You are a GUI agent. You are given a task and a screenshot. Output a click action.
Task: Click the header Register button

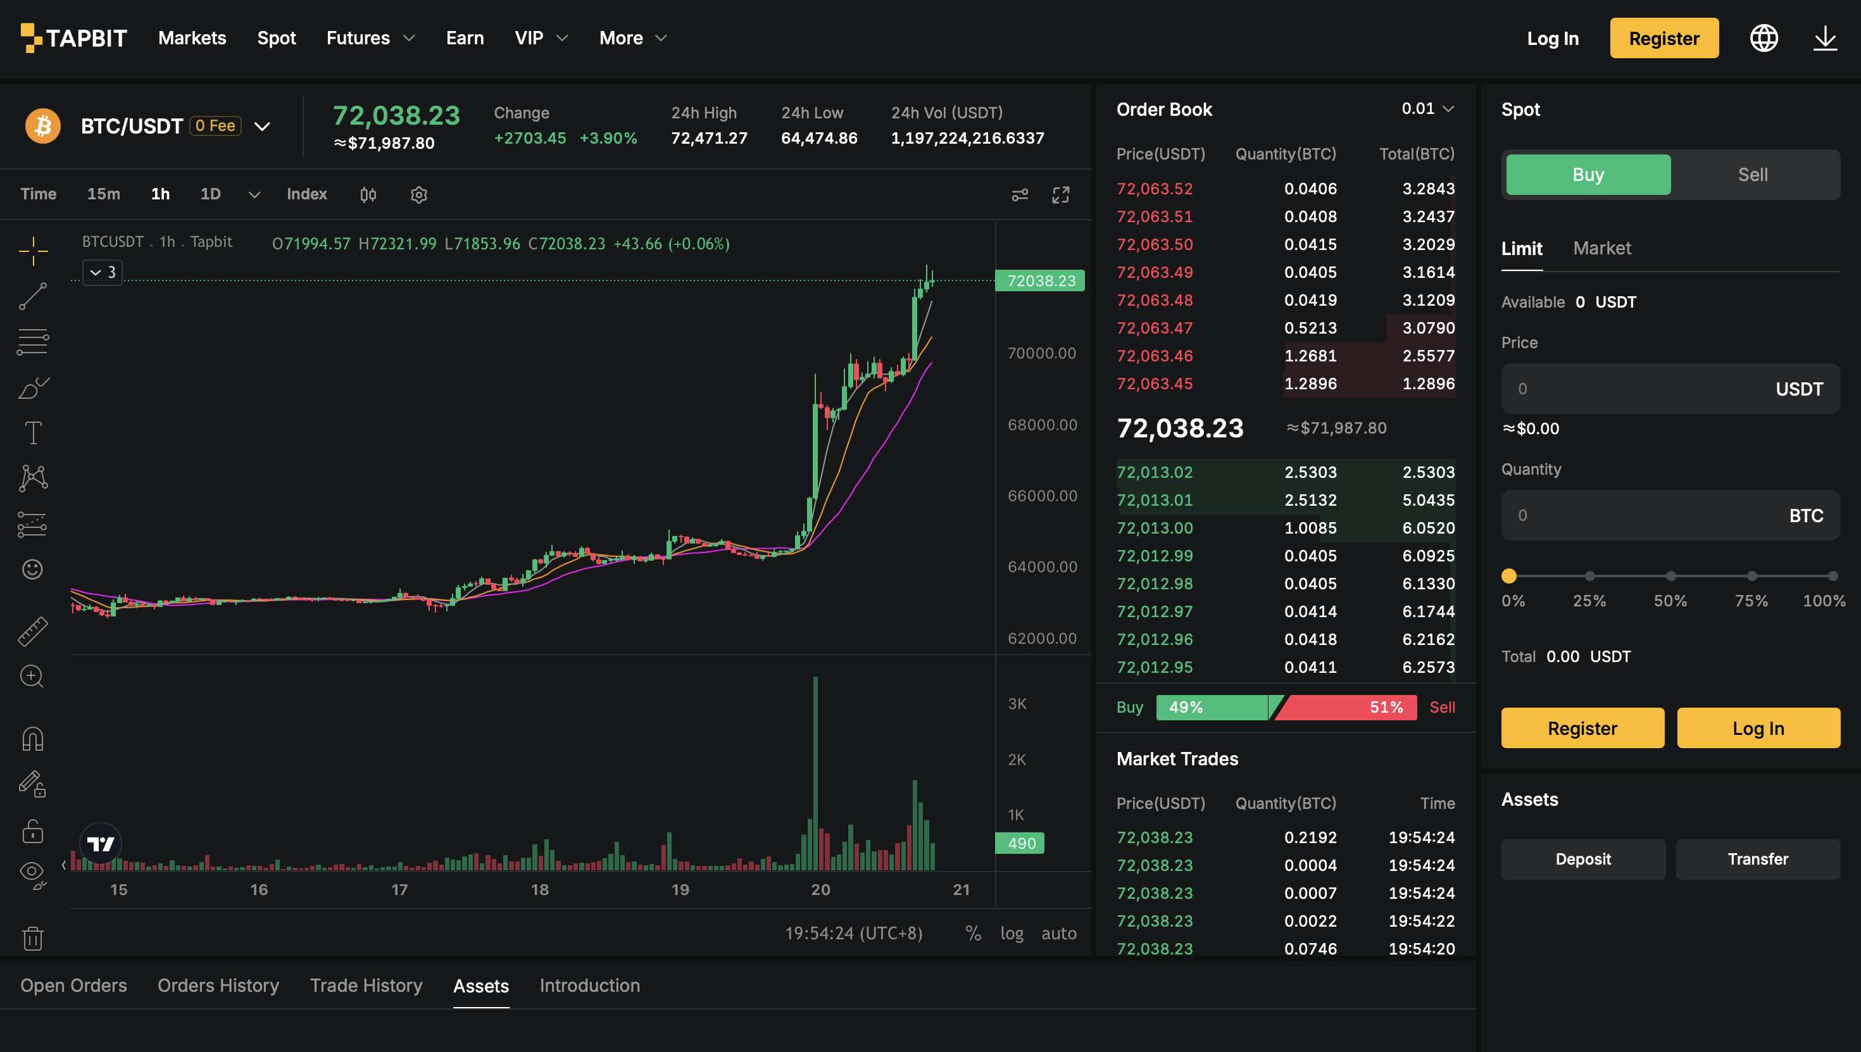[x=1664, y=38]
